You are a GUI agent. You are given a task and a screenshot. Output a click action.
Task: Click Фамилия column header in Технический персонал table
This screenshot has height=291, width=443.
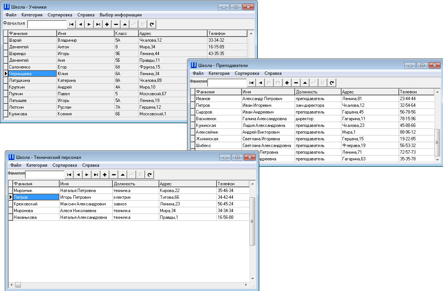(x=36, y=183)
